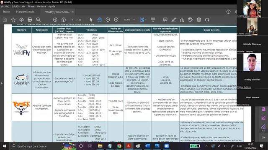Select the Wildfly y Benchmar... document tab

[x=57, y=12]
